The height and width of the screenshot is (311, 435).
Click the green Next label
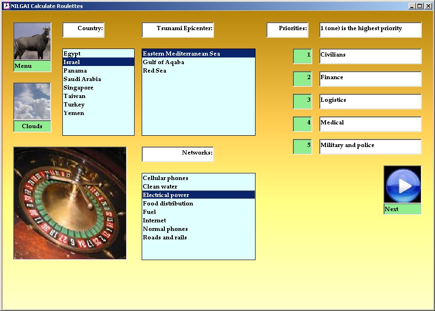[x=402, y=209]
